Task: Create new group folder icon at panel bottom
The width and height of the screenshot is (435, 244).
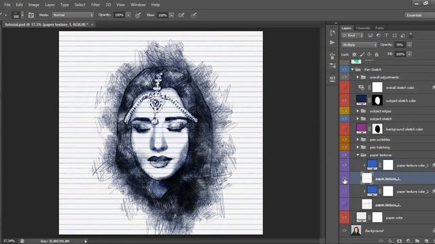Action: click(x=417, y=241)
